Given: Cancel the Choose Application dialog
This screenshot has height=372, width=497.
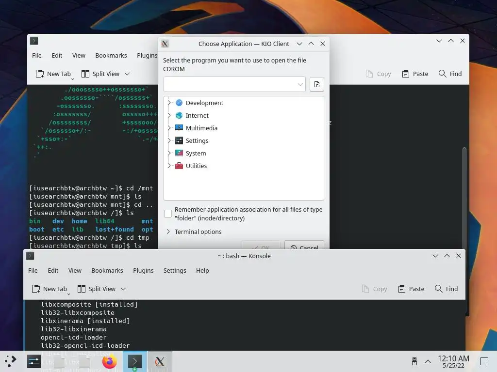Looking at the screenshot, I should coord(304,245).
